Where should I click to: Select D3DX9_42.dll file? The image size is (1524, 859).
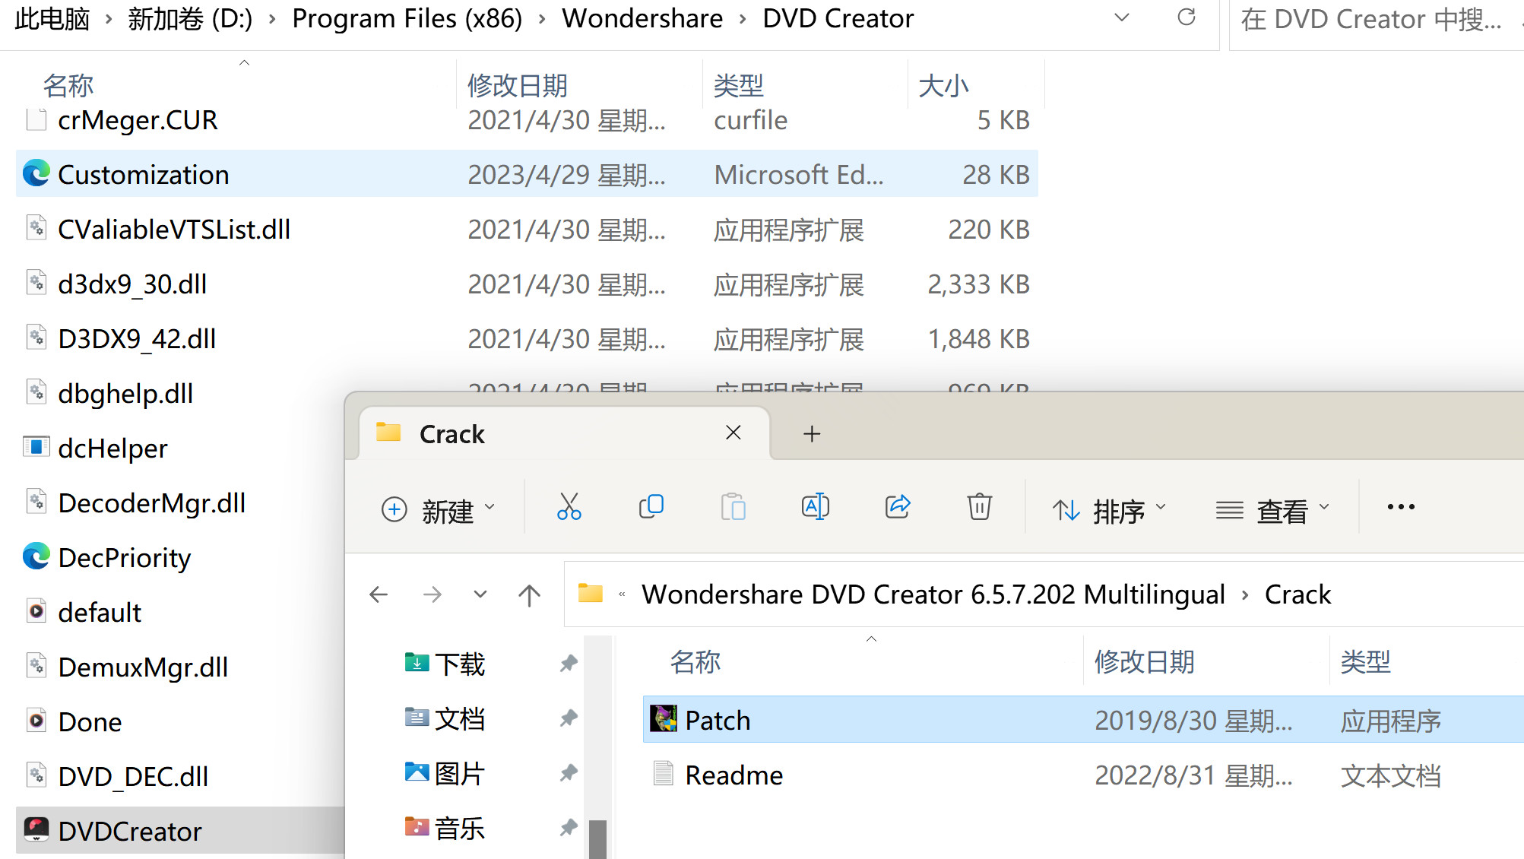(527, 339)
